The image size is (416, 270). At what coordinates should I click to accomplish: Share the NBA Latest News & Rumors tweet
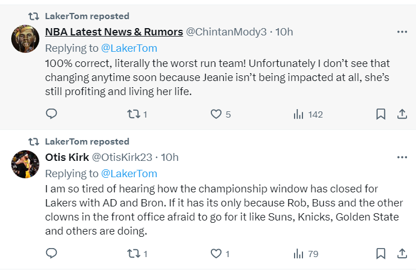click(x=402, y=114)
